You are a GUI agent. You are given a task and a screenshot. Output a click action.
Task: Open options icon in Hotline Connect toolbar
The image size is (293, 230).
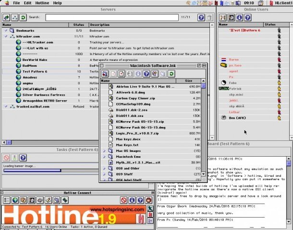[x=7, y=200]
